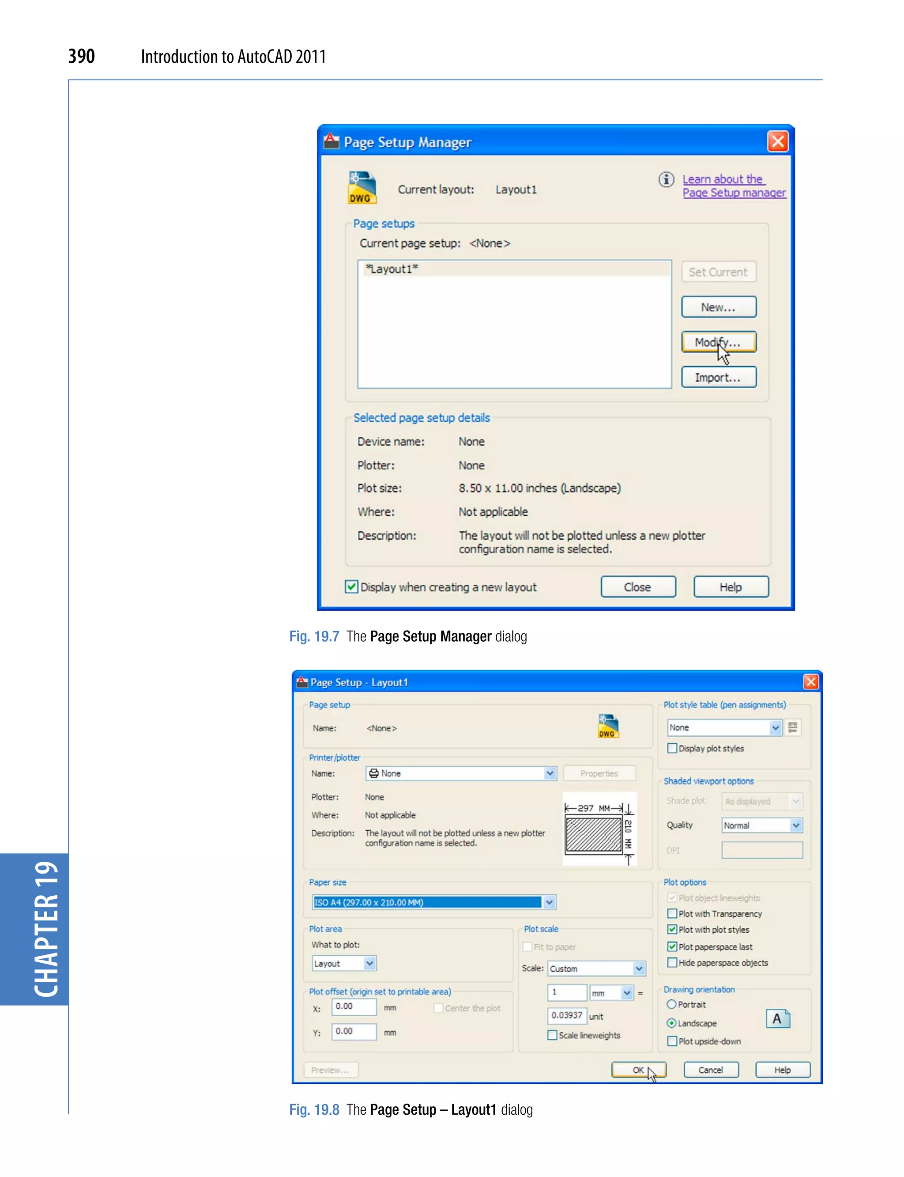
Task: Toggle Hide paperspace objects checkbox
Action: pyautogui.click(x=672, y=962)
